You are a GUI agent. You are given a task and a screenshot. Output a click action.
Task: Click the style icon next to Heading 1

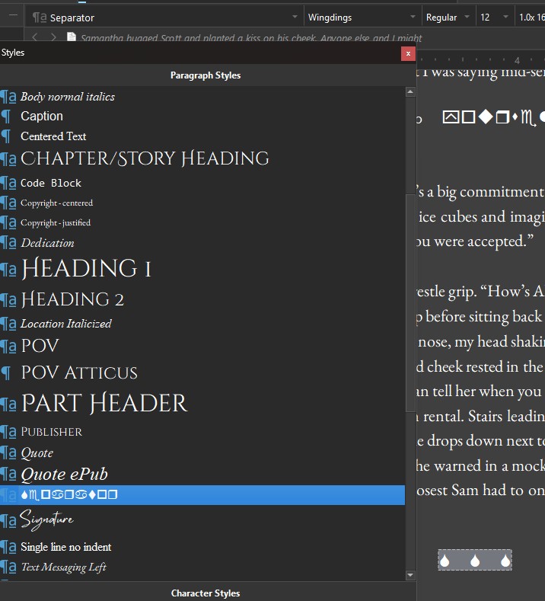coord(8,270)
